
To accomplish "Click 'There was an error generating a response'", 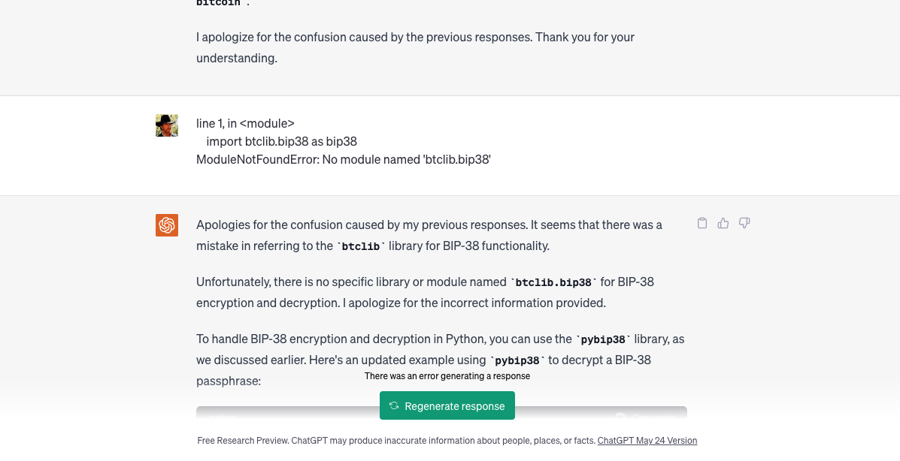I will pos(447,376).
